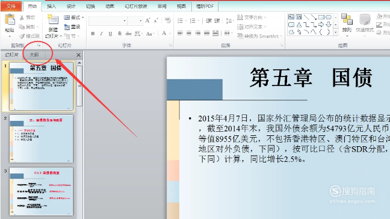Toggle align text left
The height and width of the screenshot is (219, 390).
coord(180,33)
